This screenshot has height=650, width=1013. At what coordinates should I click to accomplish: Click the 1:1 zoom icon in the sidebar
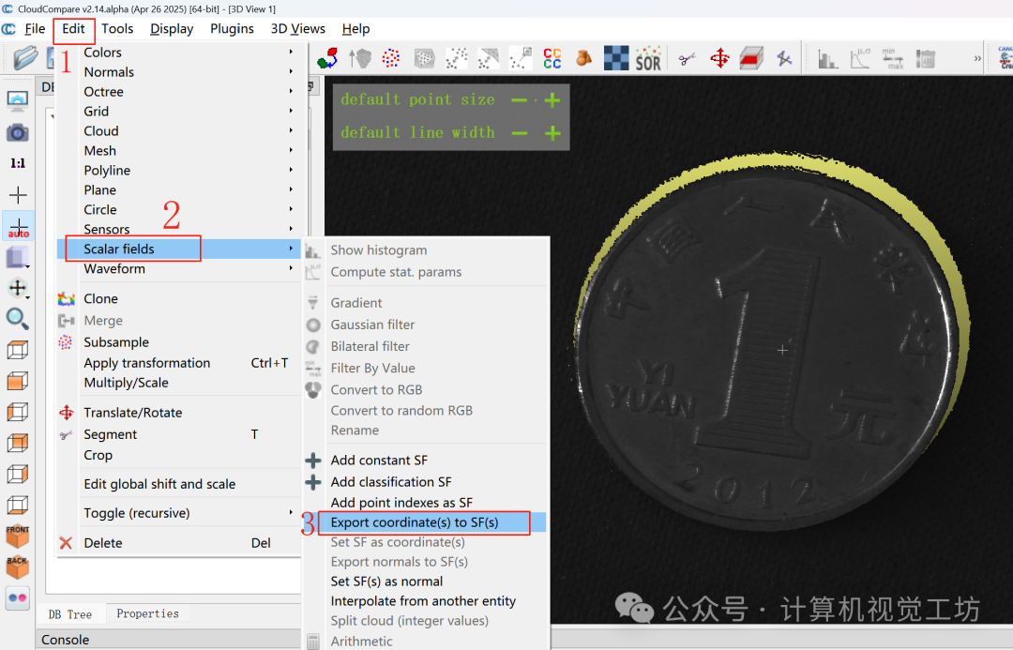point(18,163)
